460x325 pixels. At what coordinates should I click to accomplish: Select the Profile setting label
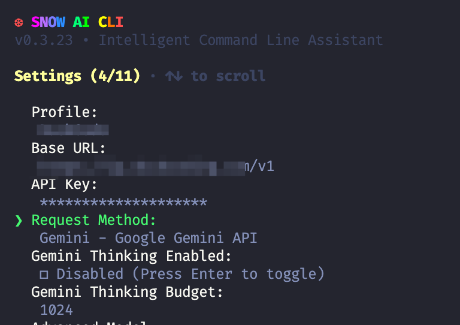(x=64, y=112)
